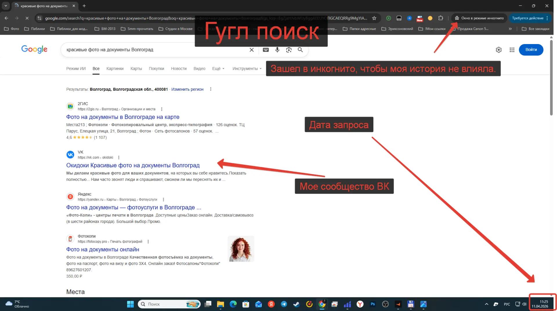Switch to Режим ИИ tab
The image size is (557, 311).
coord(76,69)
